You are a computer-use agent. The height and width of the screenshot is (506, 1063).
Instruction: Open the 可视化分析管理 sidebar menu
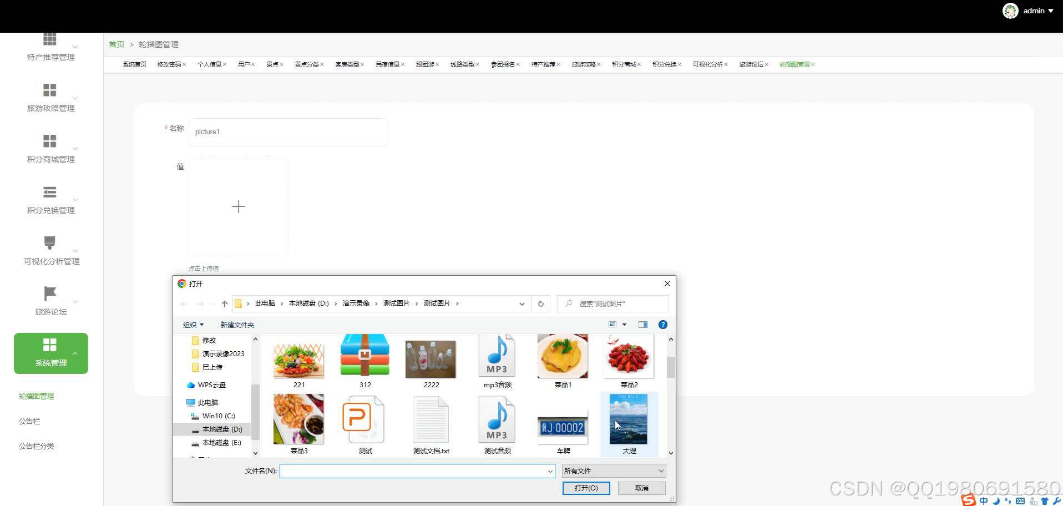[50, 251]
